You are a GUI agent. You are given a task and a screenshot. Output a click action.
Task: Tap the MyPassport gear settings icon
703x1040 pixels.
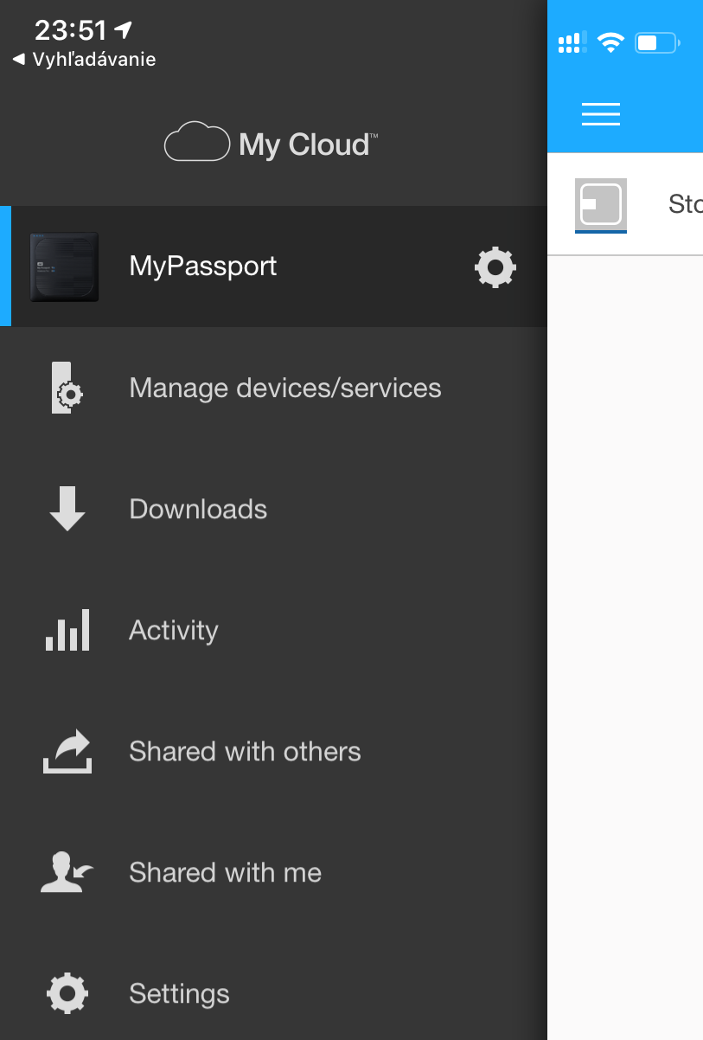[495, 267]
